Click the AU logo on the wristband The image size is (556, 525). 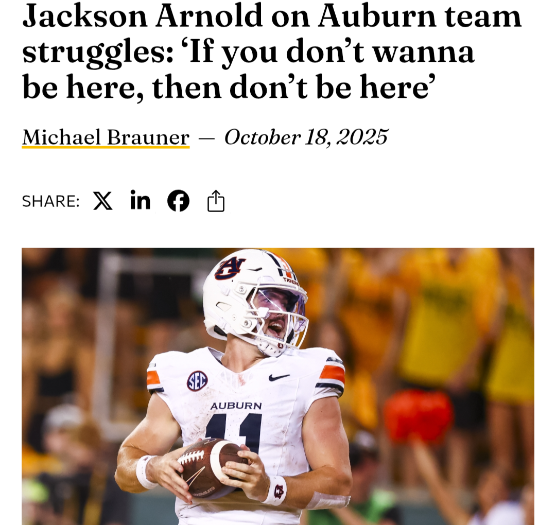279,492
